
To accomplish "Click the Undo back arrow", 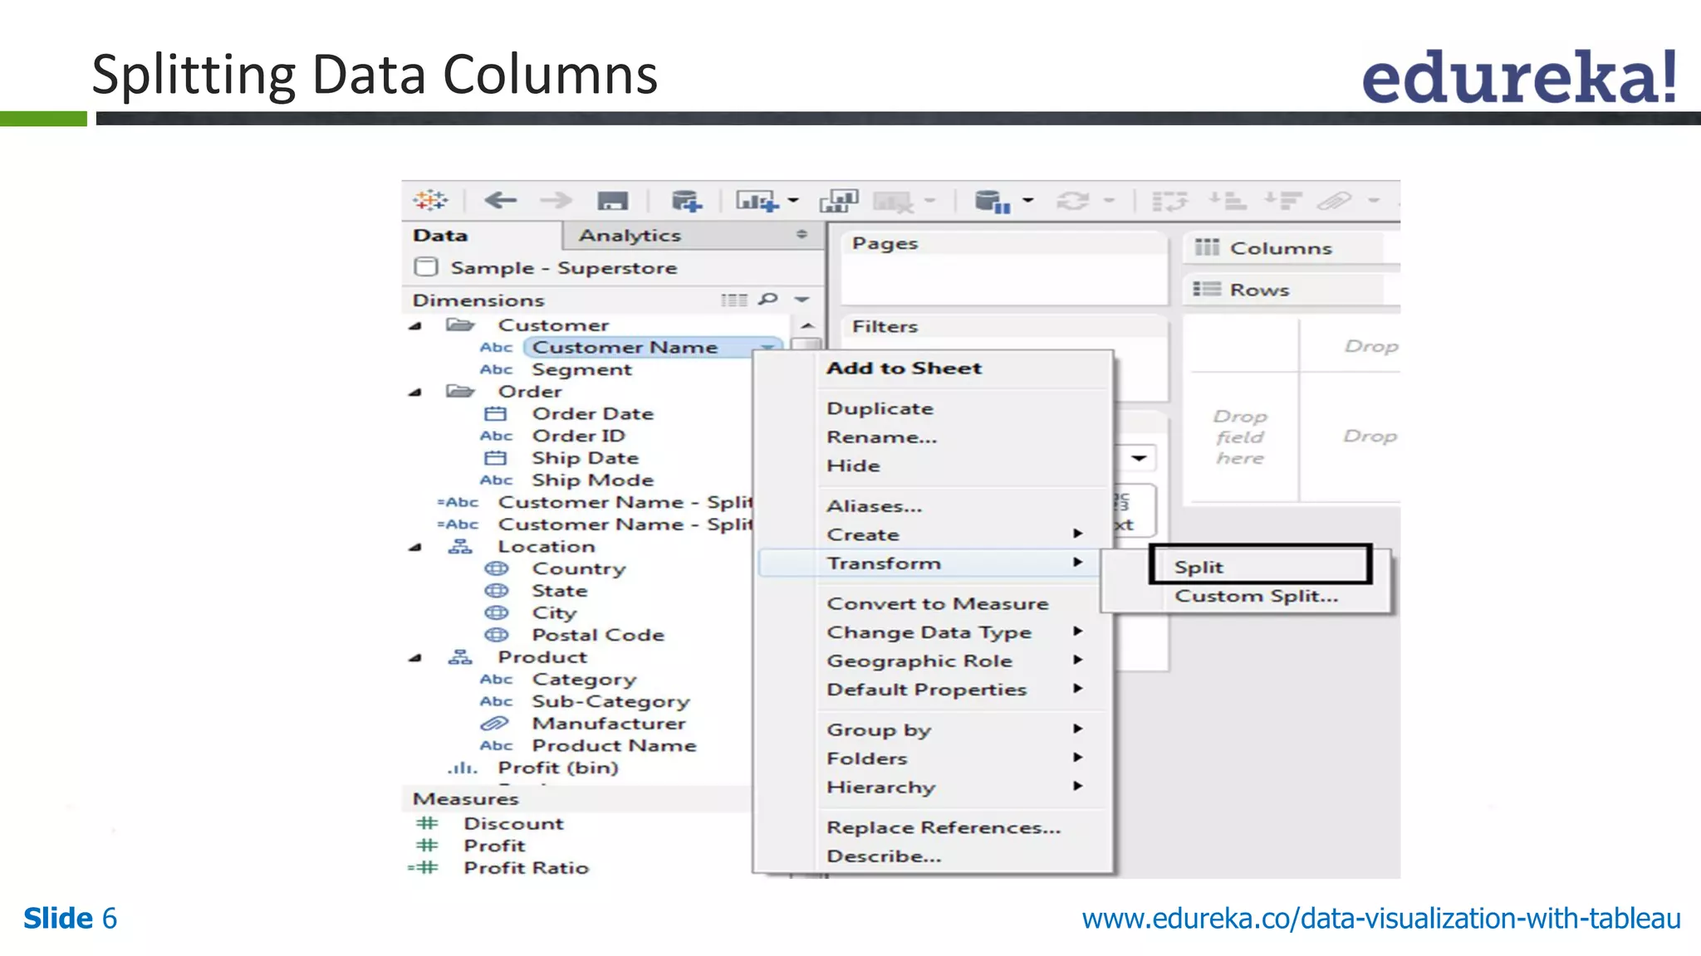I will click(500, 200).
